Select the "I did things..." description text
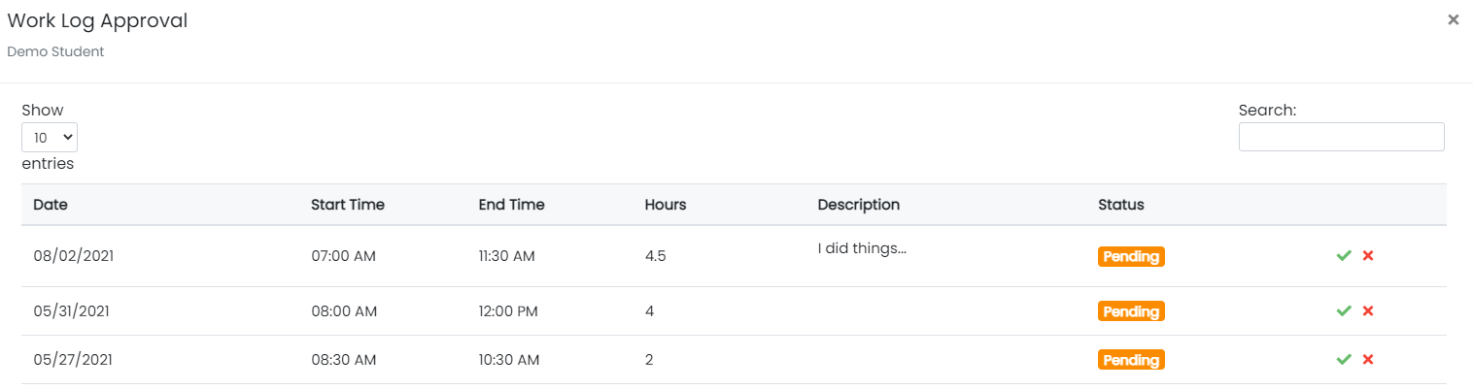 pyautogui.click(x=862, y=248)
